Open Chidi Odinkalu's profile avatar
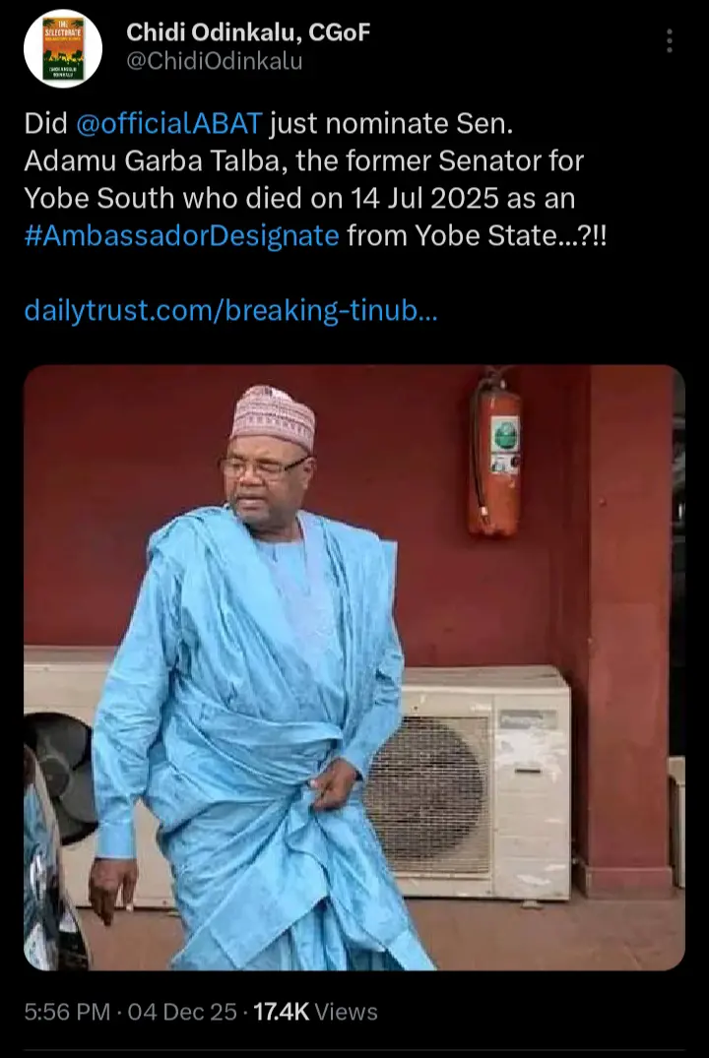Viewport: 709px width, 1058px height. coord(63,48)
